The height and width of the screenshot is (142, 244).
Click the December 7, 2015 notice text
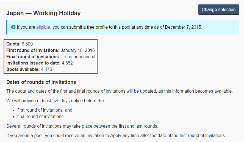click(x=109, y=27)
